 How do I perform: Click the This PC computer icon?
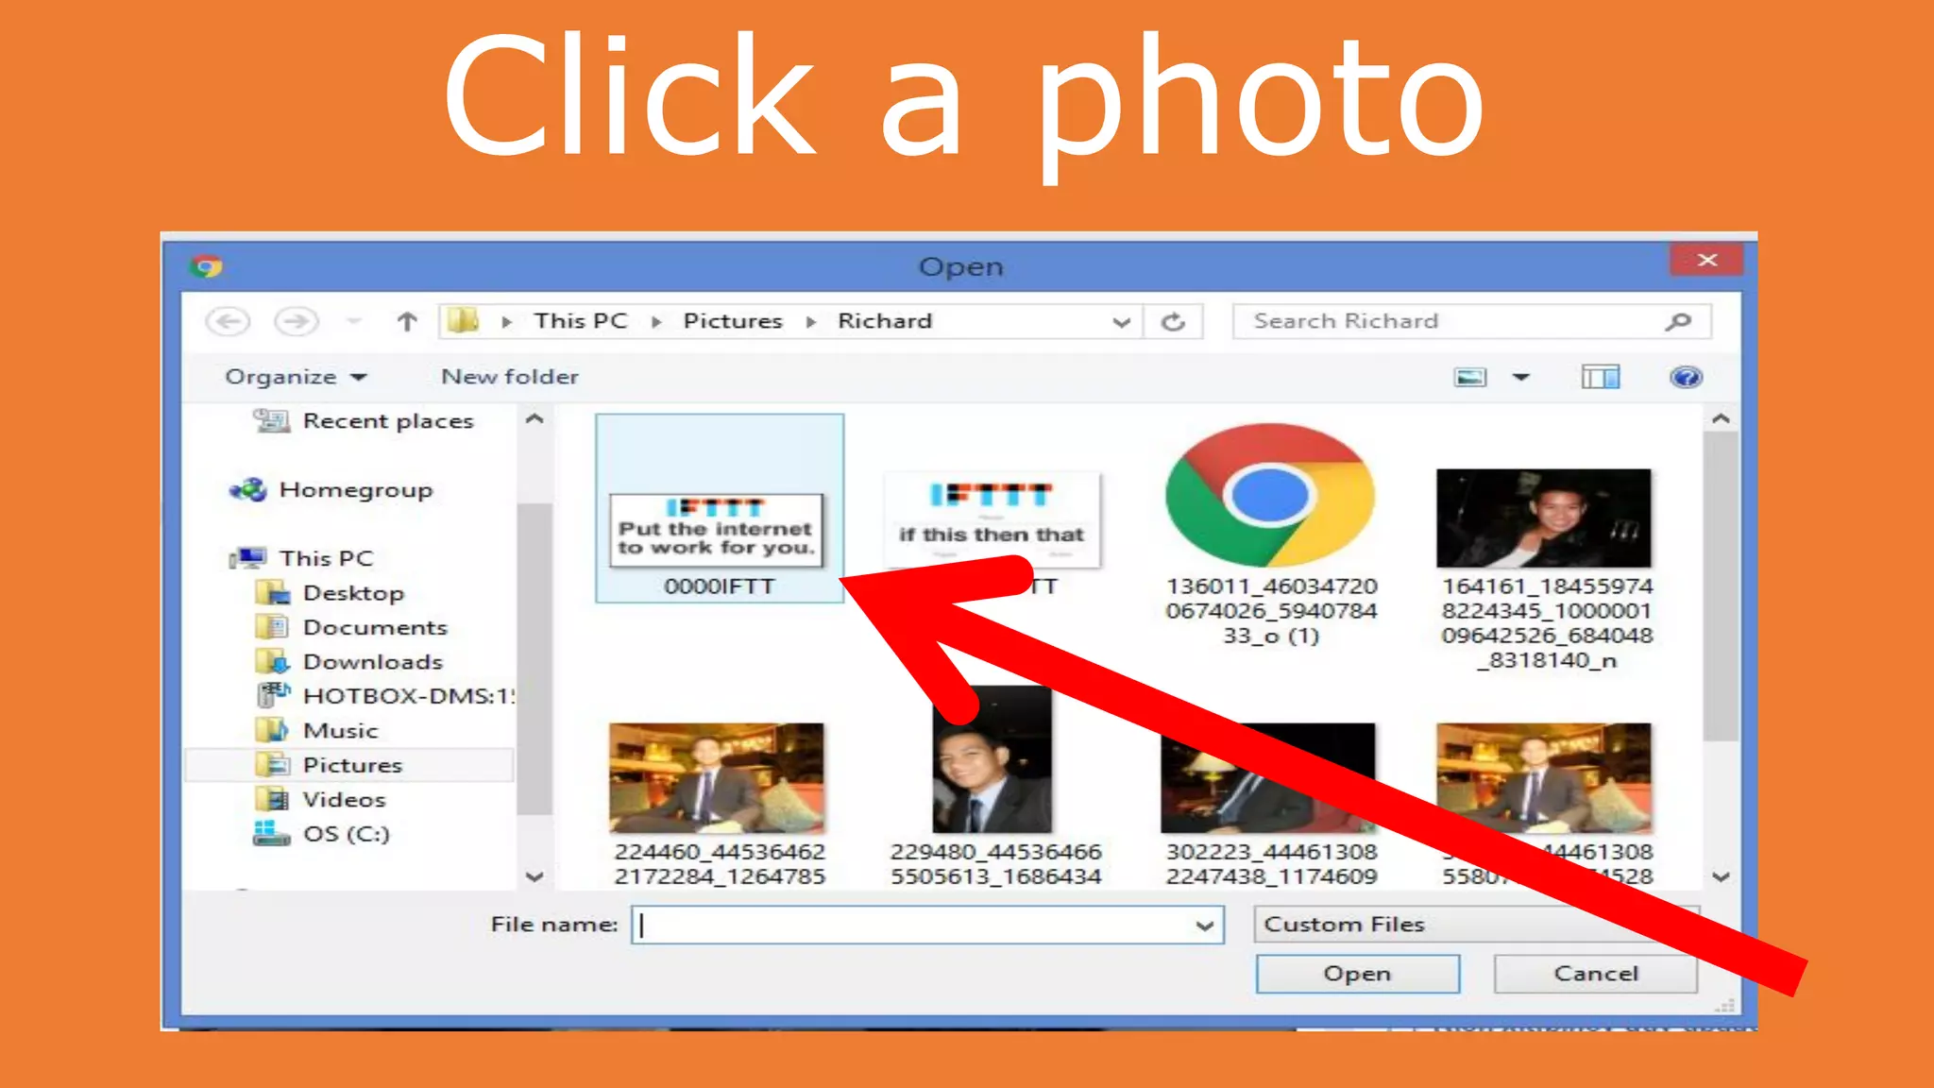coord(248,558)
